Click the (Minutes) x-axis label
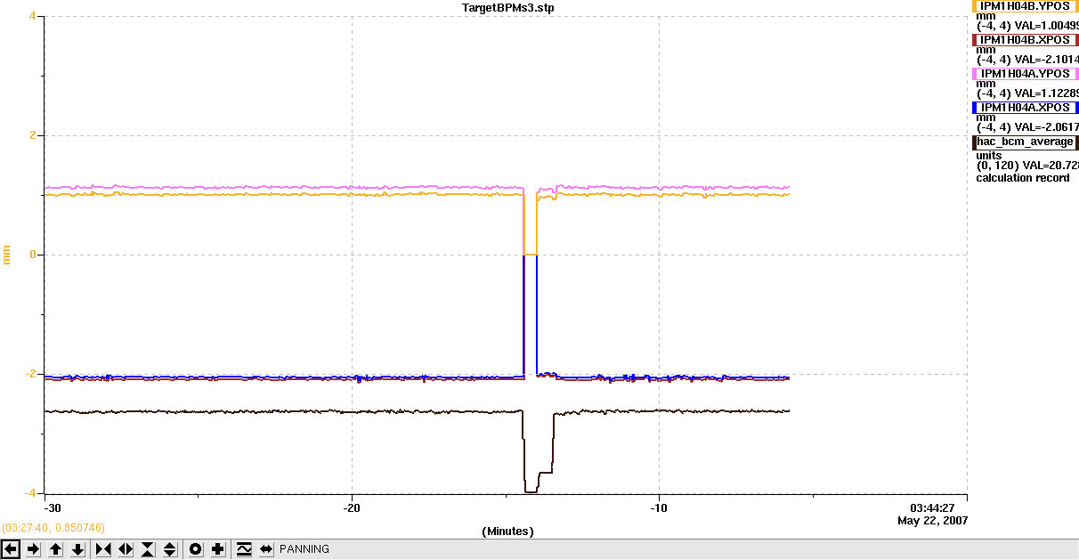Screen dimensions: 1079x560 (507, 531)
